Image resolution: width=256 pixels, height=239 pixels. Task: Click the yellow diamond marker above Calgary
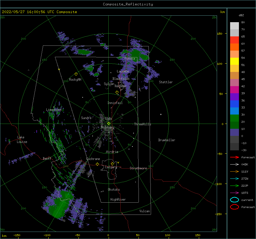112,164
